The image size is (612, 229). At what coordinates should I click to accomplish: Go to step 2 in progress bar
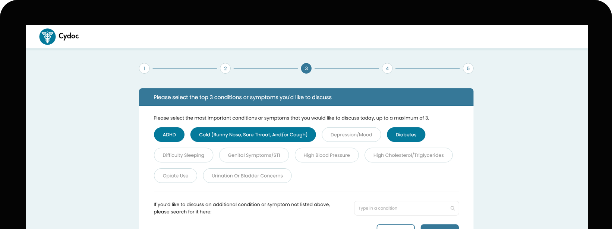[x=225, y=69]
